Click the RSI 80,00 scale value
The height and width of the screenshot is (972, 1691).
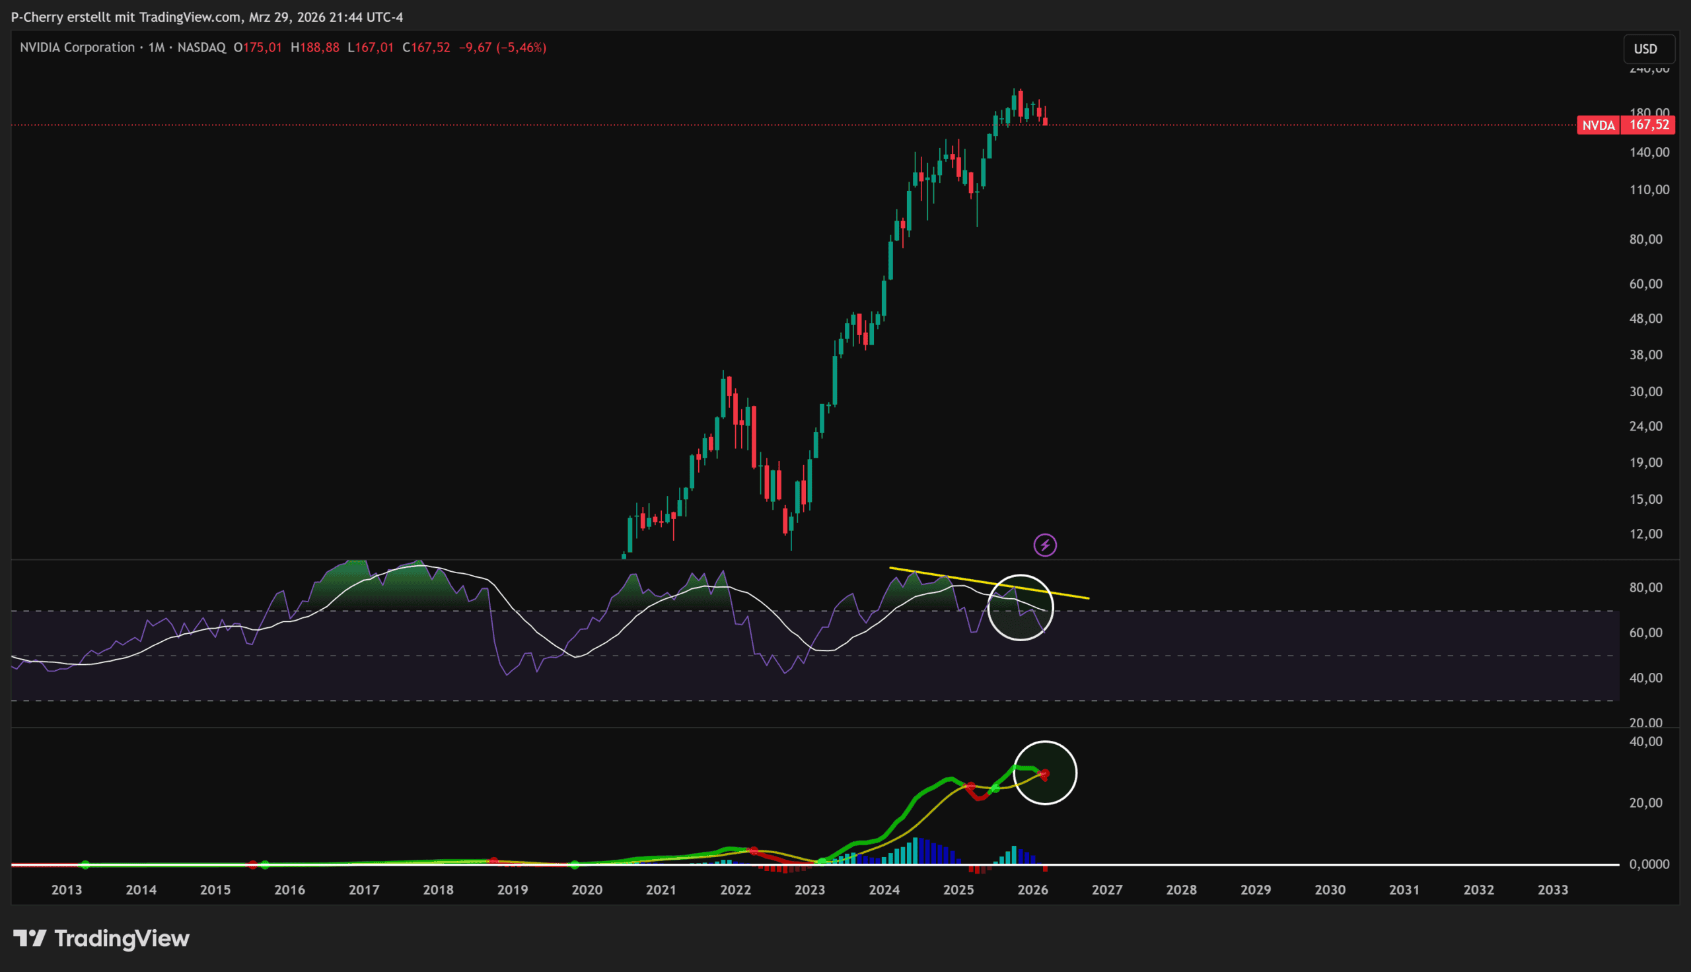click(1645, 588)
